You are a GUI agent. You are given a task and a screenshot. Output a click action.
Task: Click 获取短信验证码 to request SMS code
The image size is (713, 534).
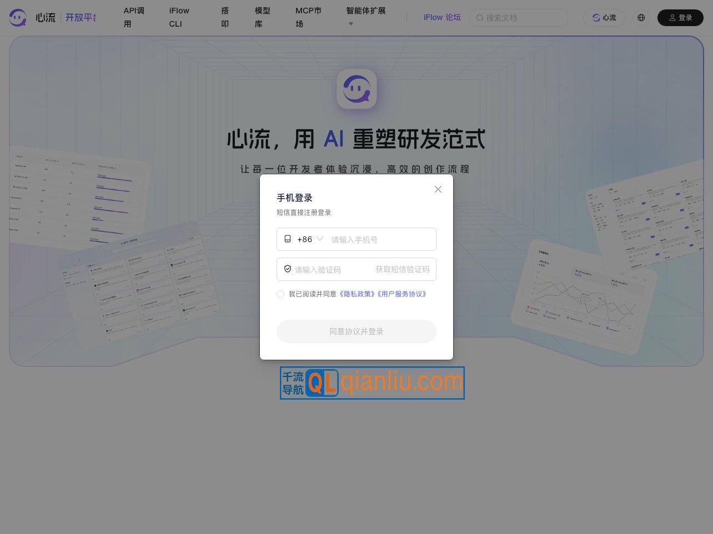(403, 269)
